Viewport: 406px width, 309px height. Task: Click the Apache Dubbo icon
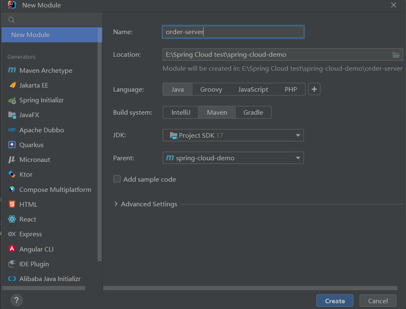tap(12, 130)
